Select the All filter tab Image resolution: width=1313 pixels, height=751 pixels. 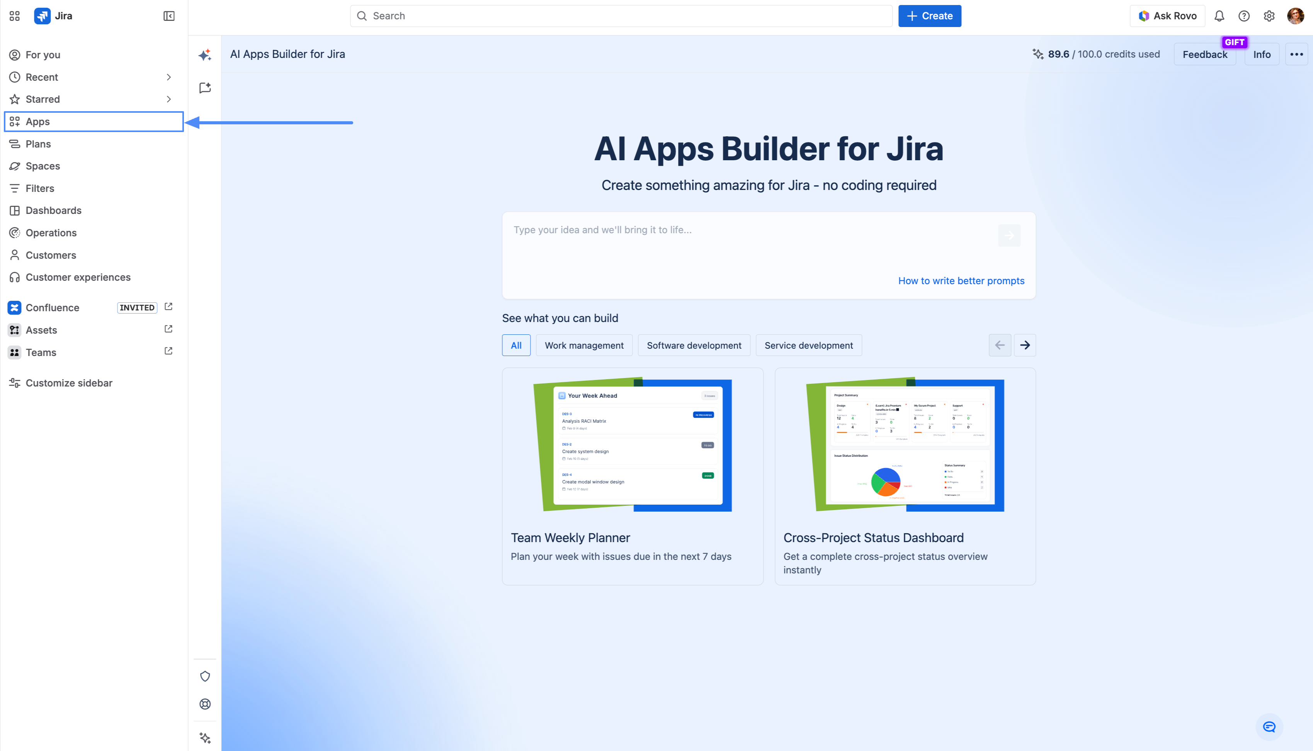point(515,345)
